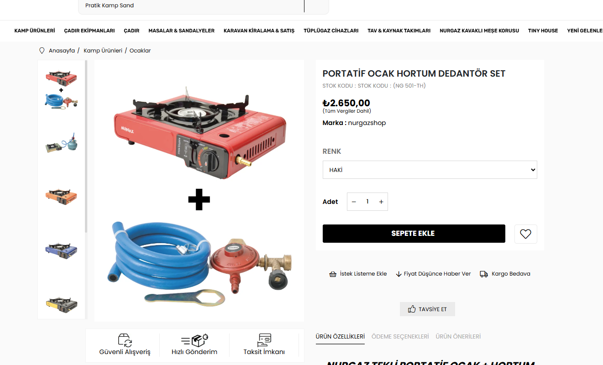Image resolution: width=603 pixels, height=365 pixels.
Task: Click the heart wishlist icon
Action: [x=525, y=234]
